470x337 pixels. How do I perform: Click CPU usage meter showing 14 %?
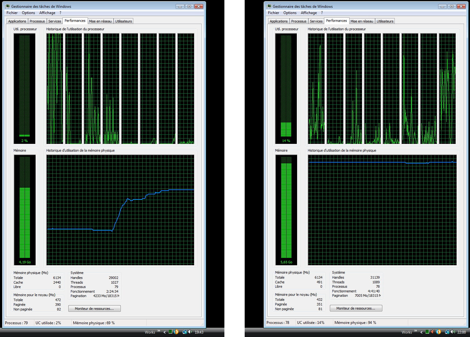pyautogui.click(x=286, y=89)
